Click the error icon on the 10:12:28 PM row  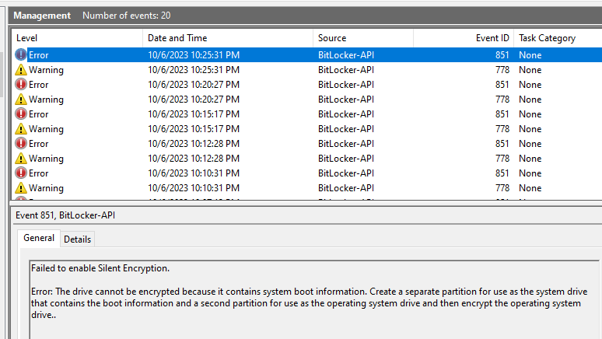21,144
